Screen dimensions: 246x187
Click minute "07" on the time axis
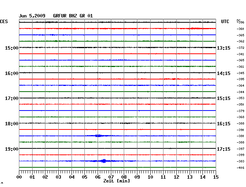click(x=111, y=177)
